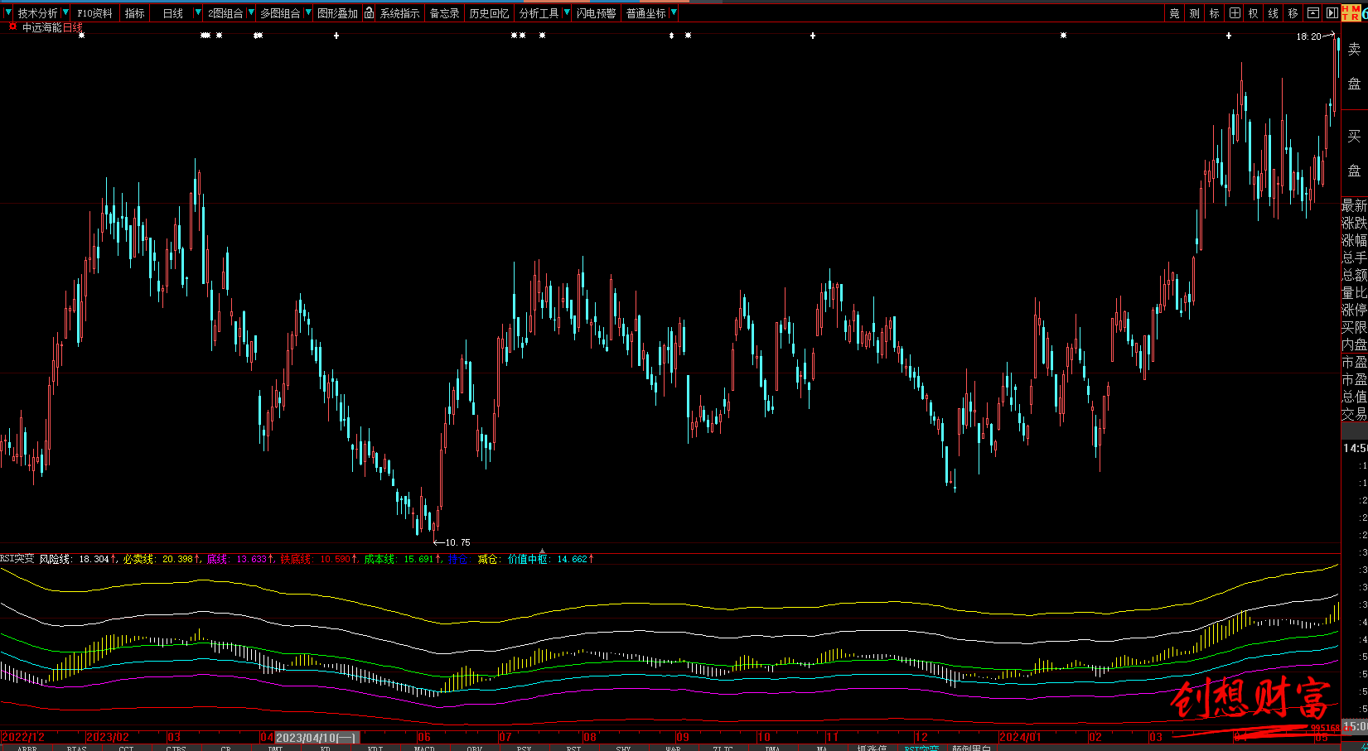This screenshot has width=1368, height=751.
Task: Open the leftmost cyan dropdown arrow in the toolbar
Action: tap(8, 13)
